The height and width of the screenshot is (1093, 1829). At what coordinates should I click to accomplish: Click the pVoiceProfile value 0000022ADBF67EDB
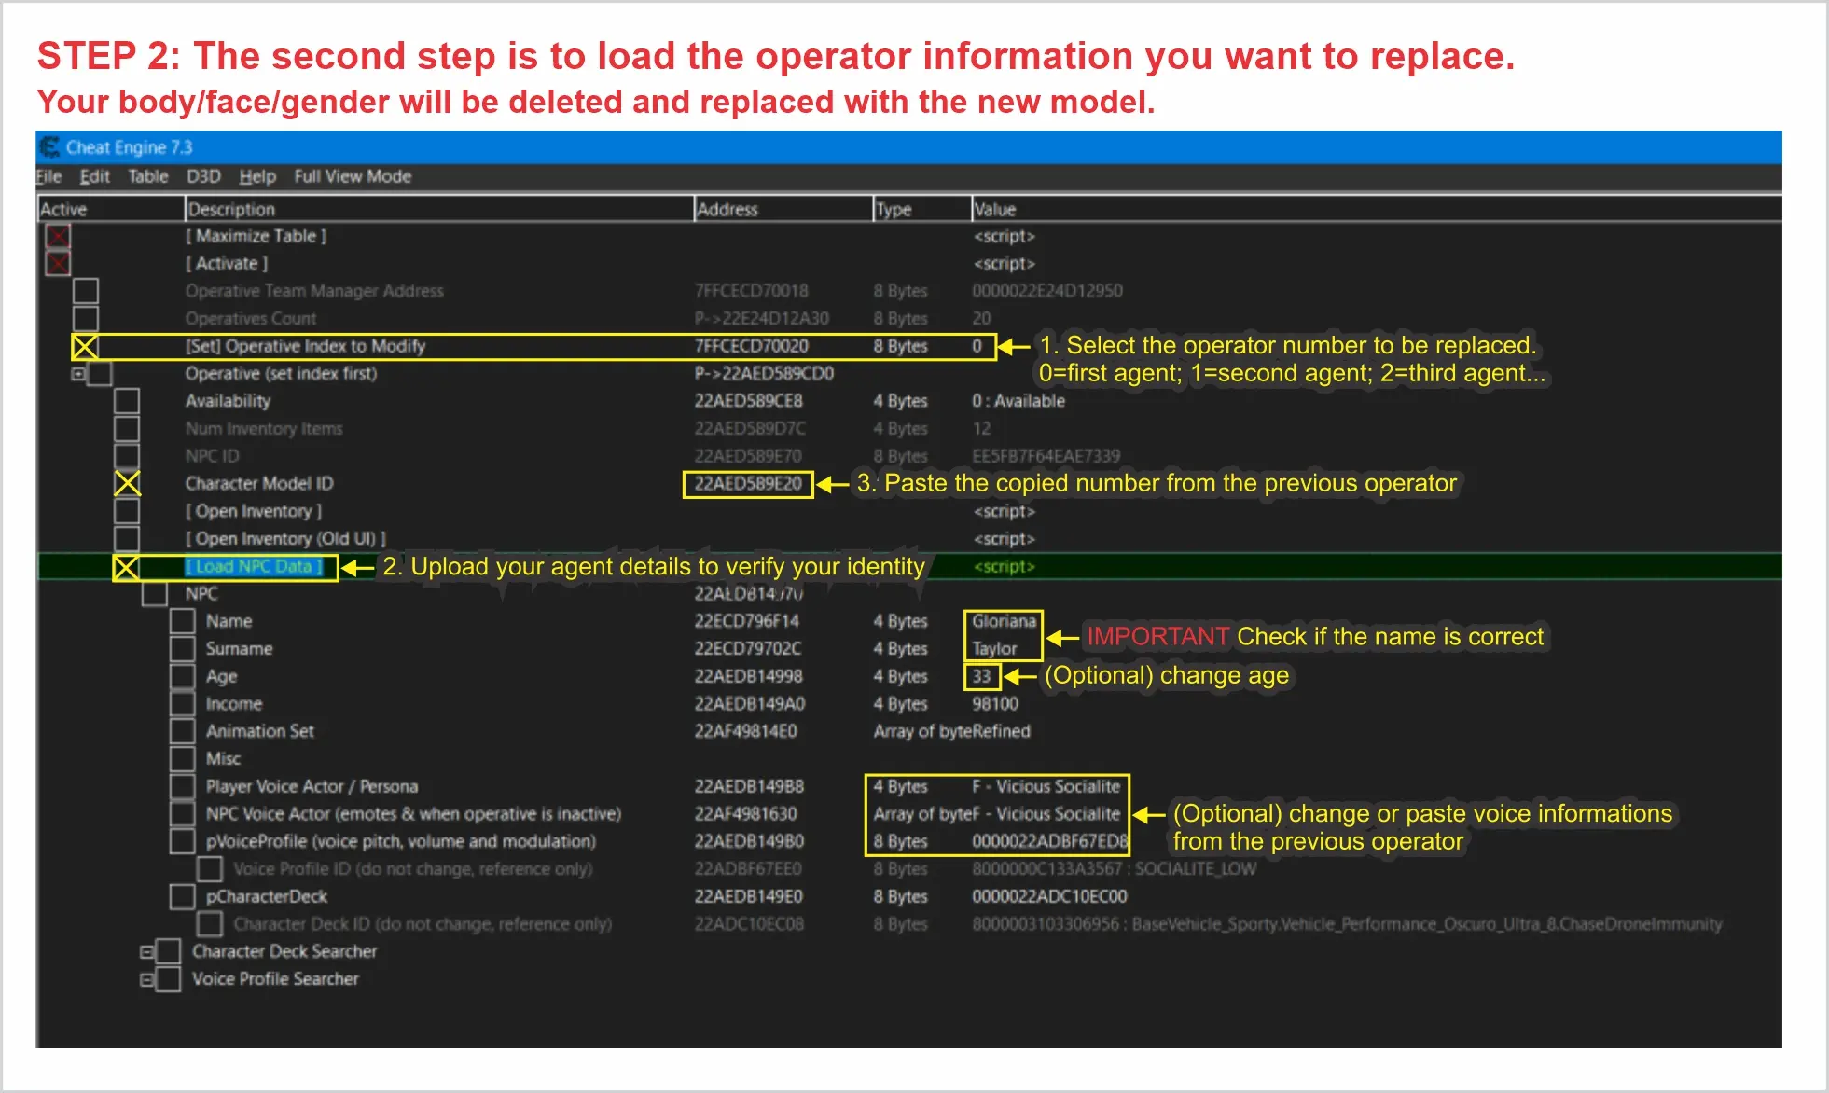1049,841
